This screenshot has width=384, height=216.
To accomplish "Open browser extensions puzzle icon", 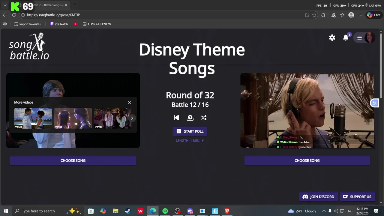I will [x=323, y=15].
